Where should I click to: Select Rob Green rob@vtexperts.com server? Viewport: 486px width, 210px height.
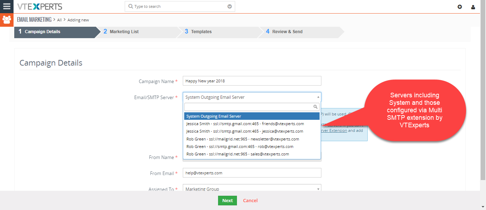(x=252, y=147)
